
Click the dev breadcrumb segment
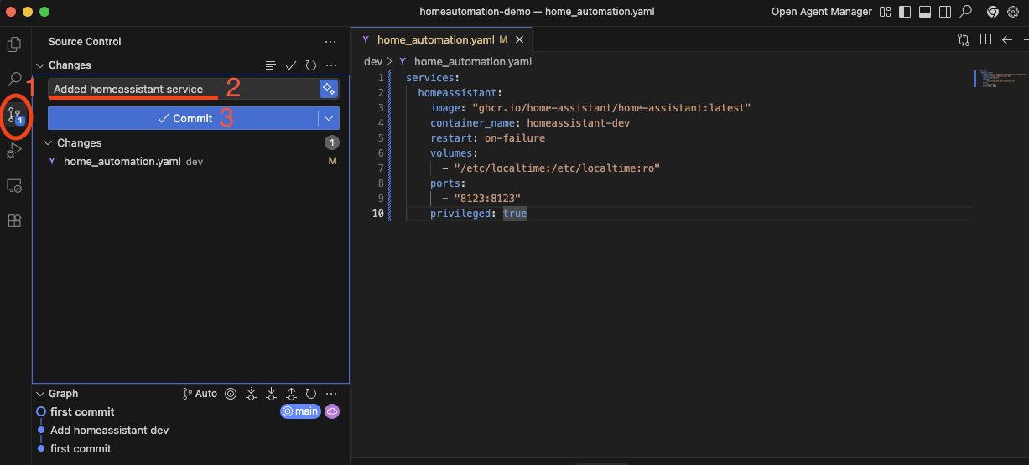(373, 61)
